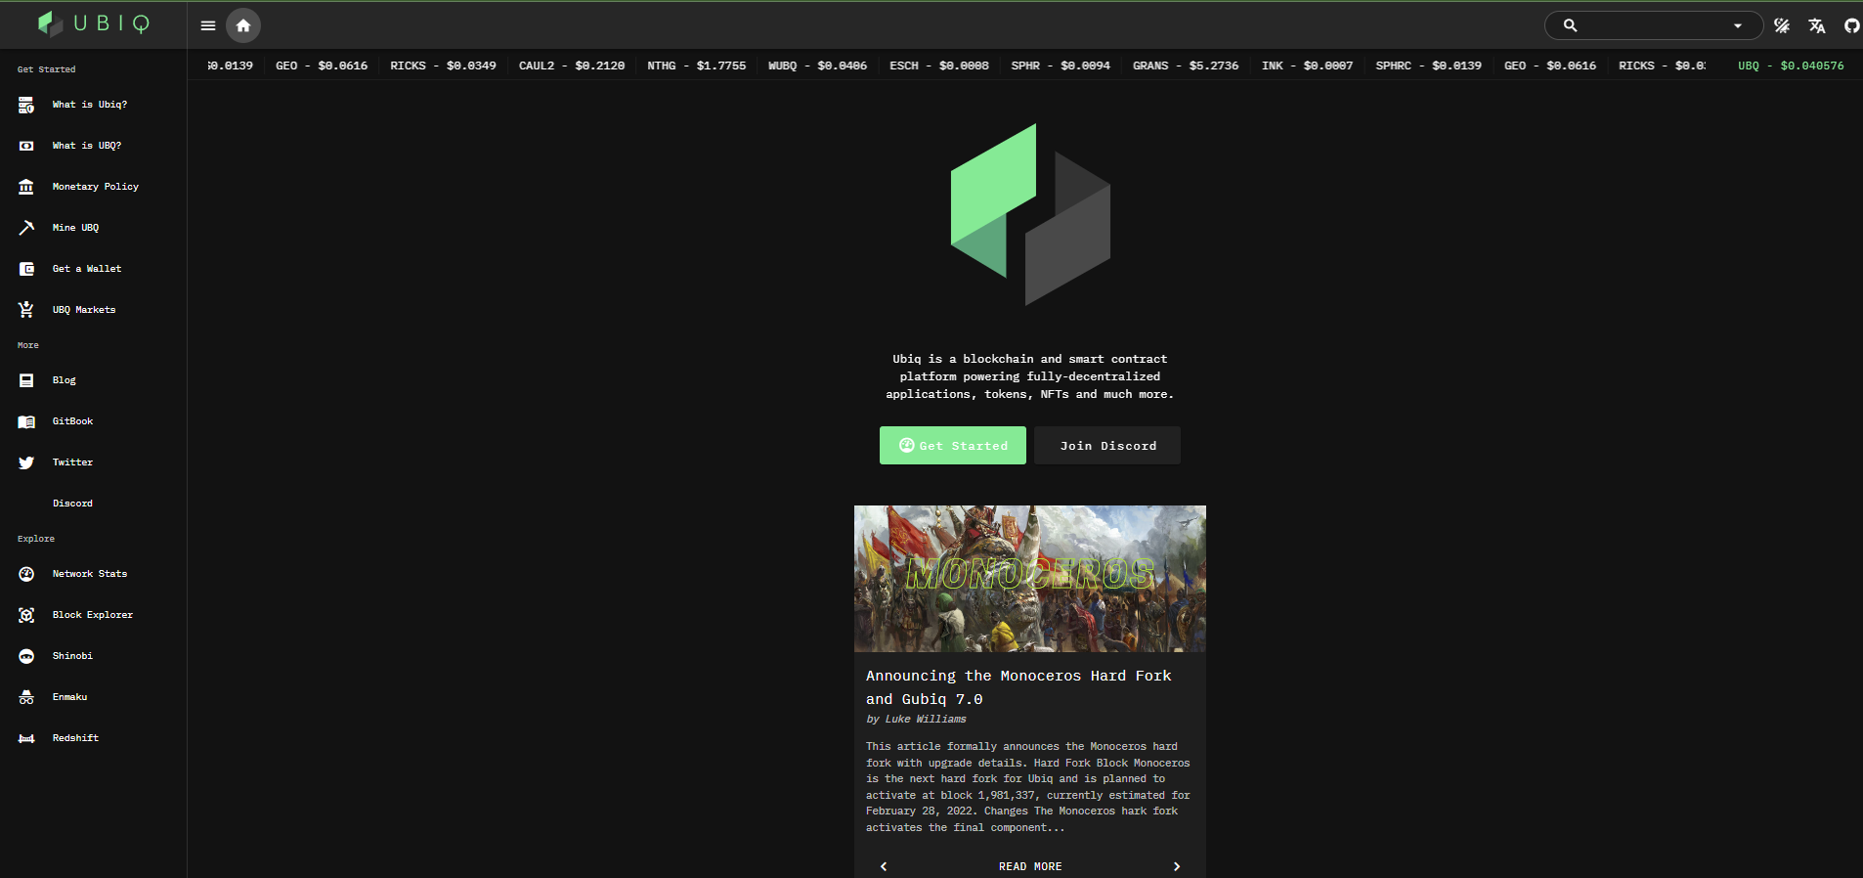
Task: Click the Network Stats gauge icon
Action: [x=26, y=574]
